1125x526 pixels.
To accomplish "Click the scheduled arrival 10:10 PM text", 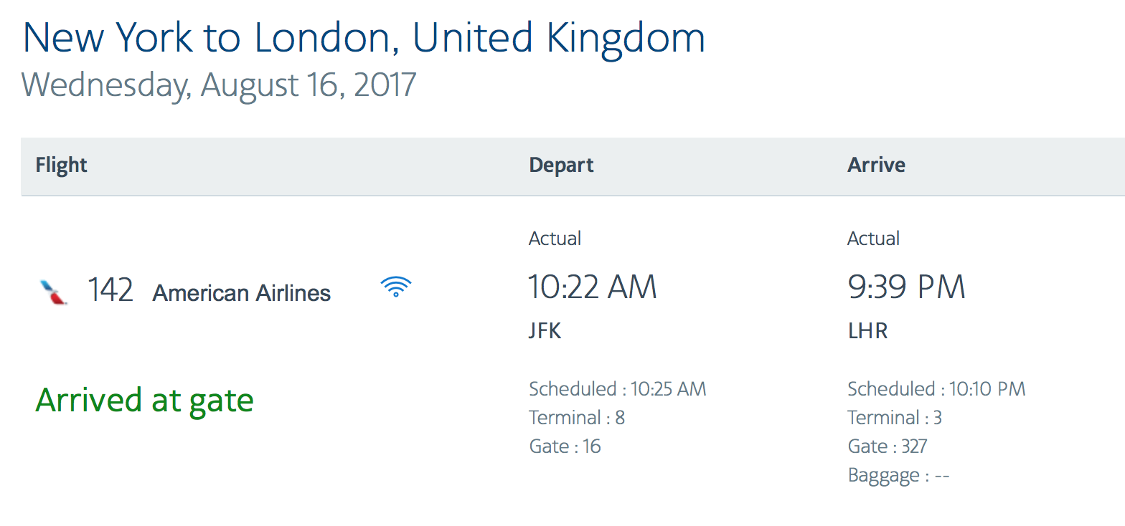I will tap(936, 389).
